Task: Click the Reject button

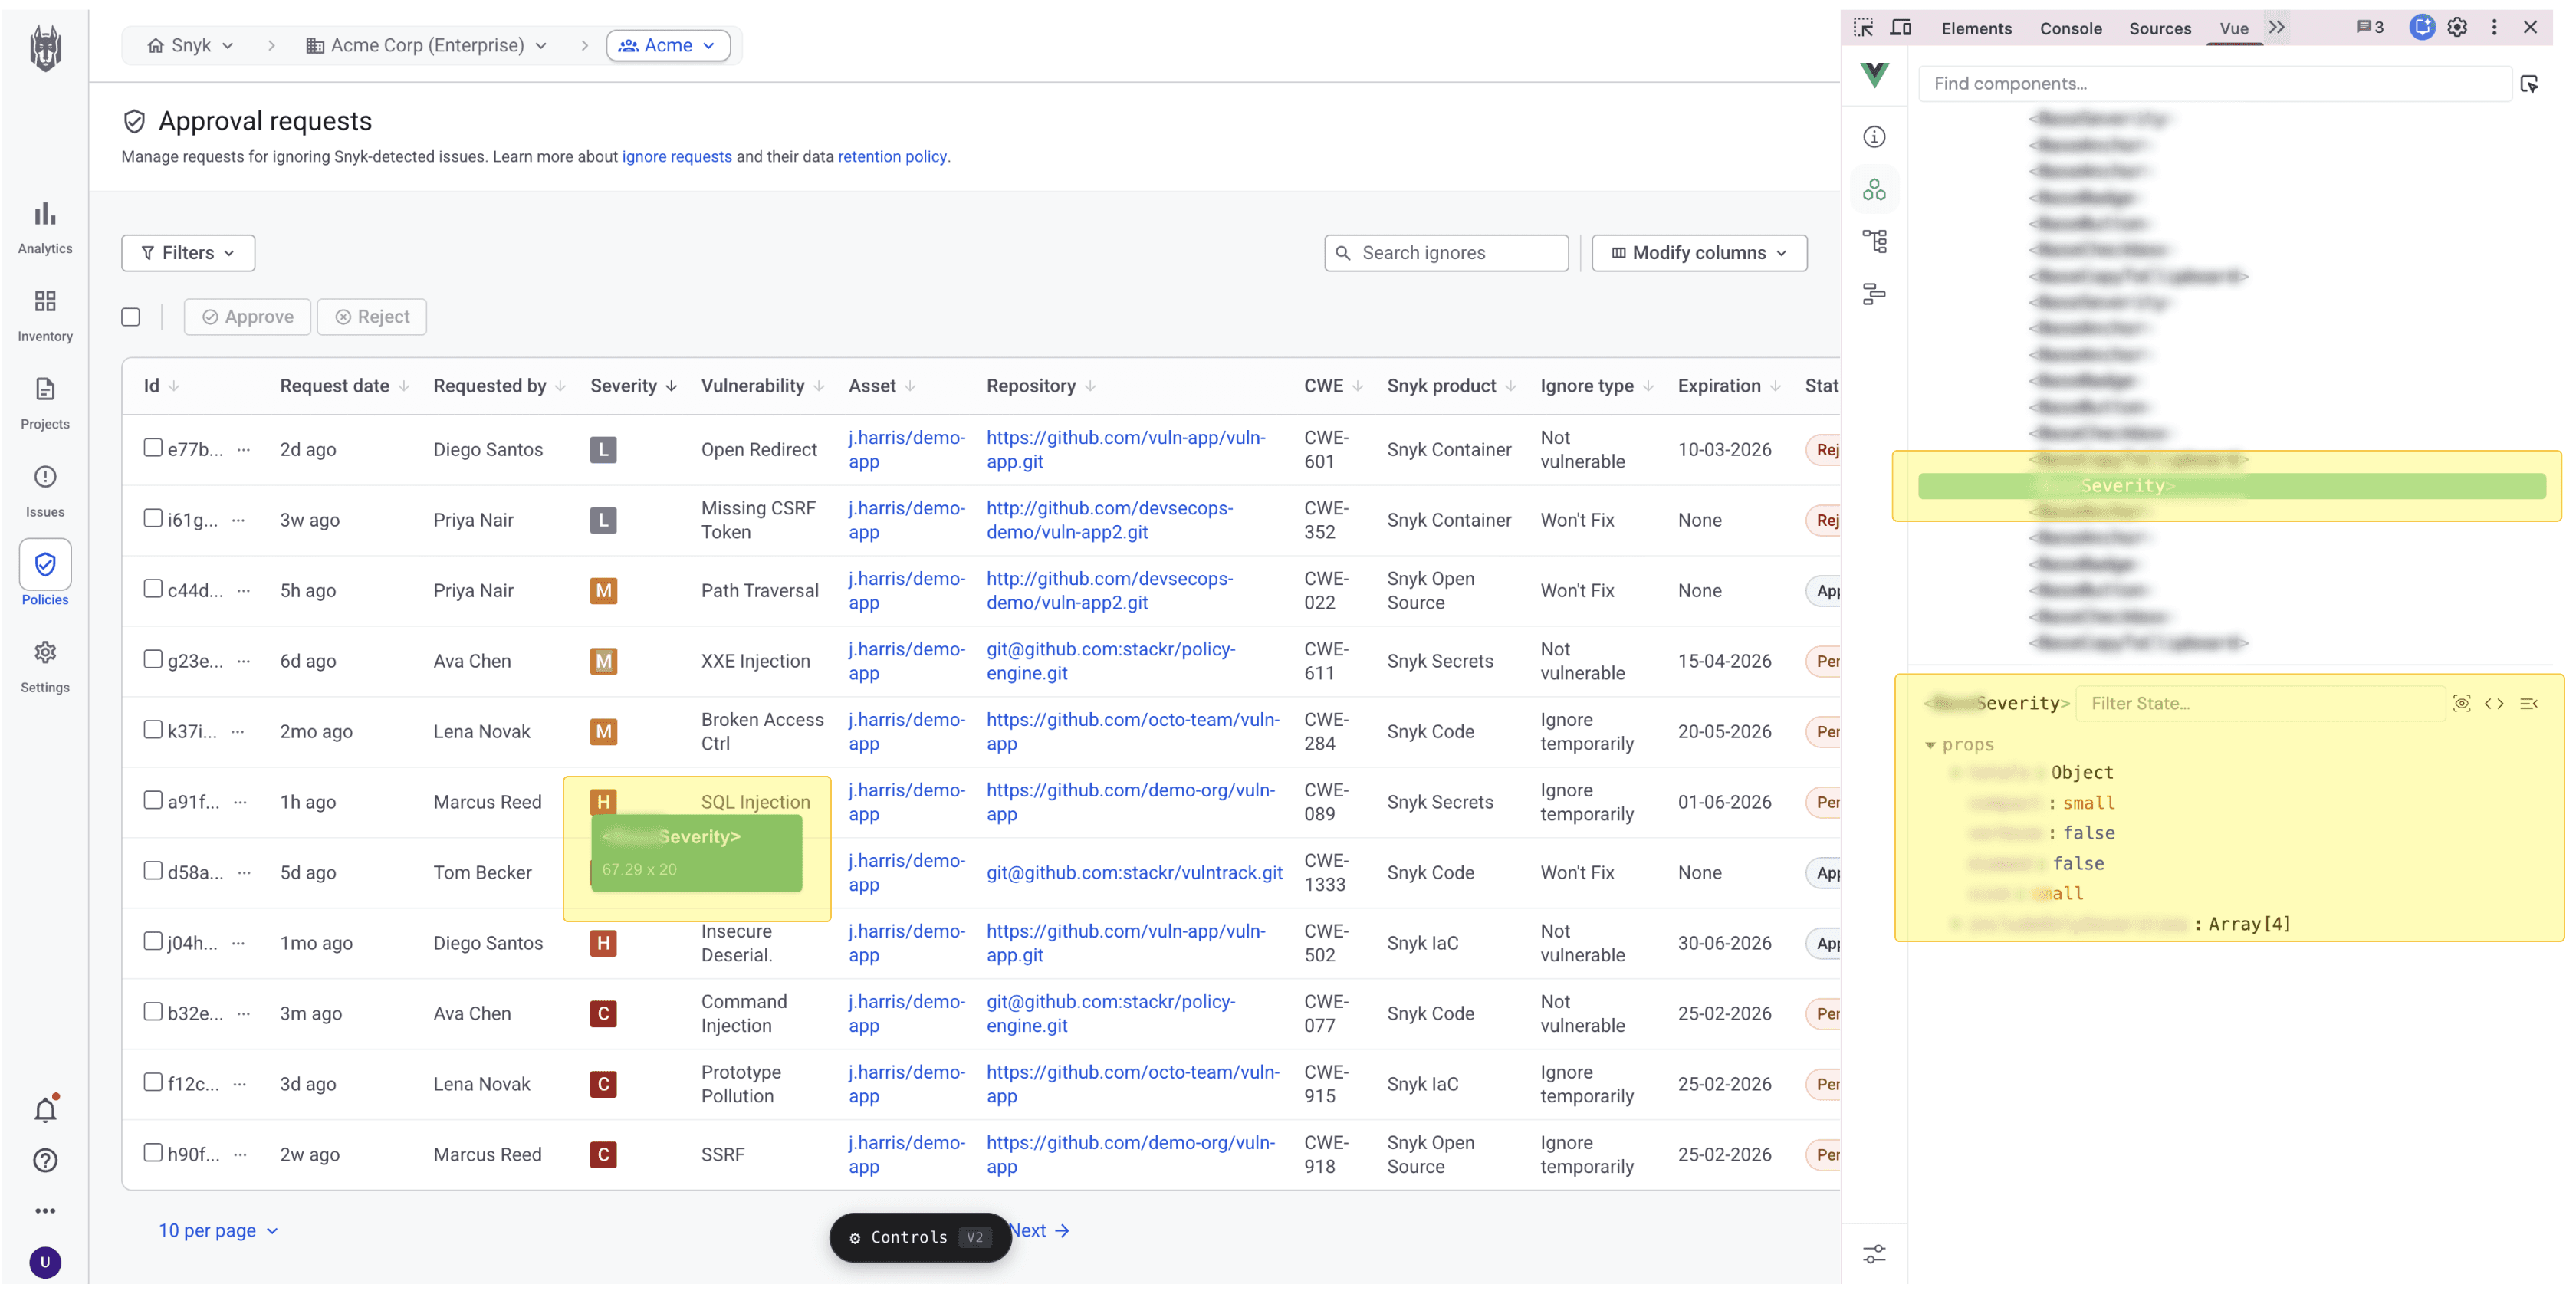Action: [x=372, y=317]
